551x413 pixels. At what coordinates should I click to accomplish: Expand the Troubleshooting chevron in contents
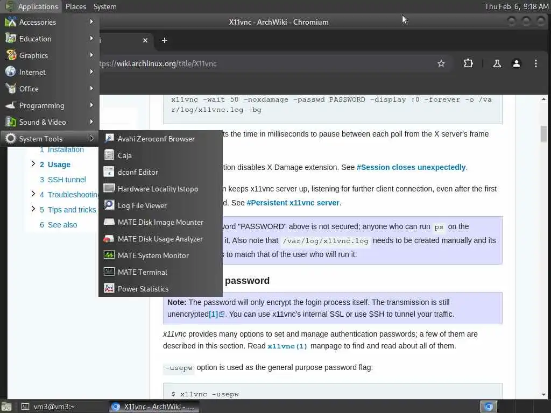click(x=33, y=194)
